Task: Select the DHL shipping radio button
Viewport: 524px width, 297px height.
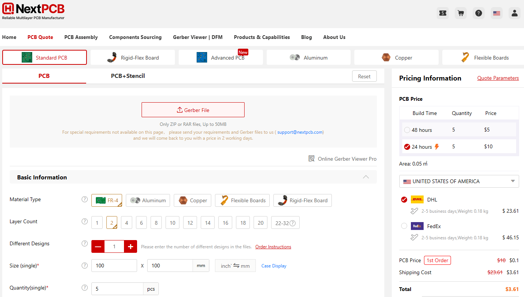Action: click(404, 200)
